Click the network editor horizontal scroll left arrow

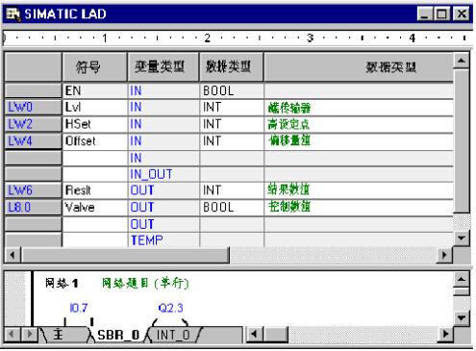pos(254,335)
